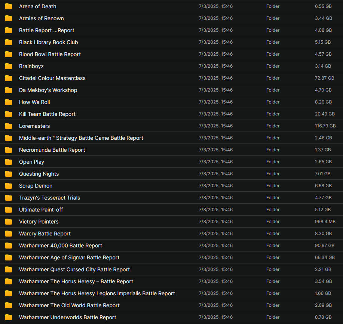Click folder icon for Warhammer The Old World
343x324 pixels.
tap(9, 305)
